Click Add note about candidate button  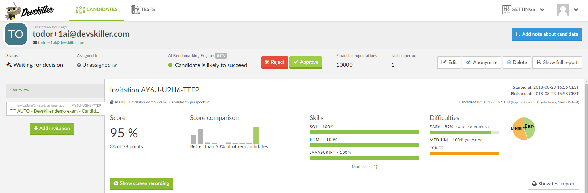point(547,34)
